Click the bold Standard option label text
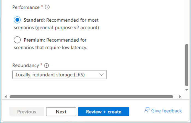191x123 pixels. 34,20
